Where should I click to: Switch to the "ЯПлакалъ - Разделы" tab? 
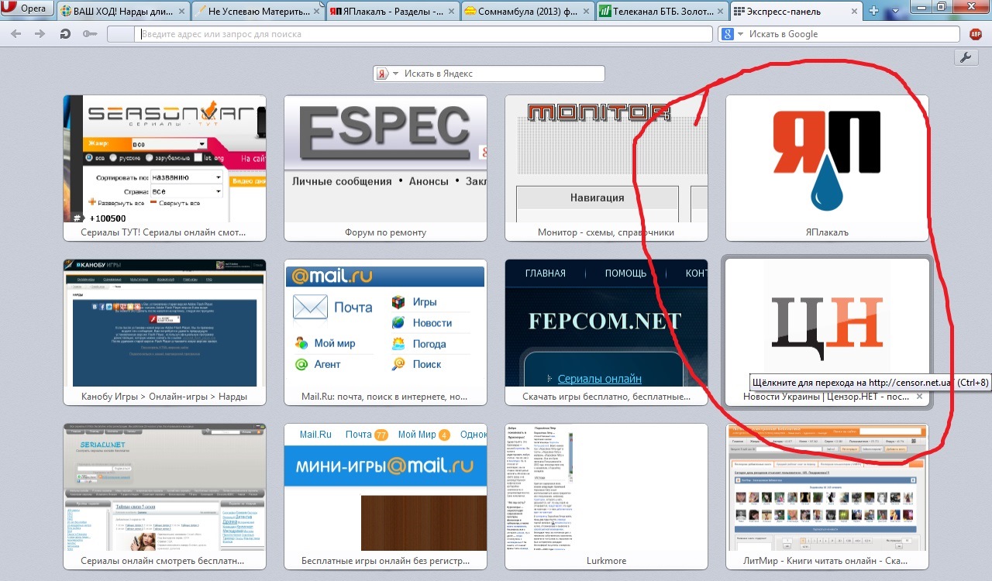click(x=393, y=11)
